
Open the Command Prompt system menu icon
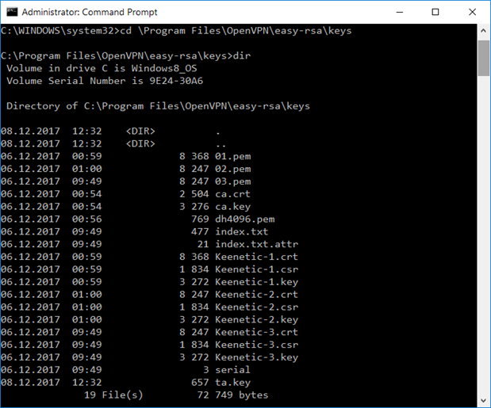pyautogui.click(x=10, y=13)
